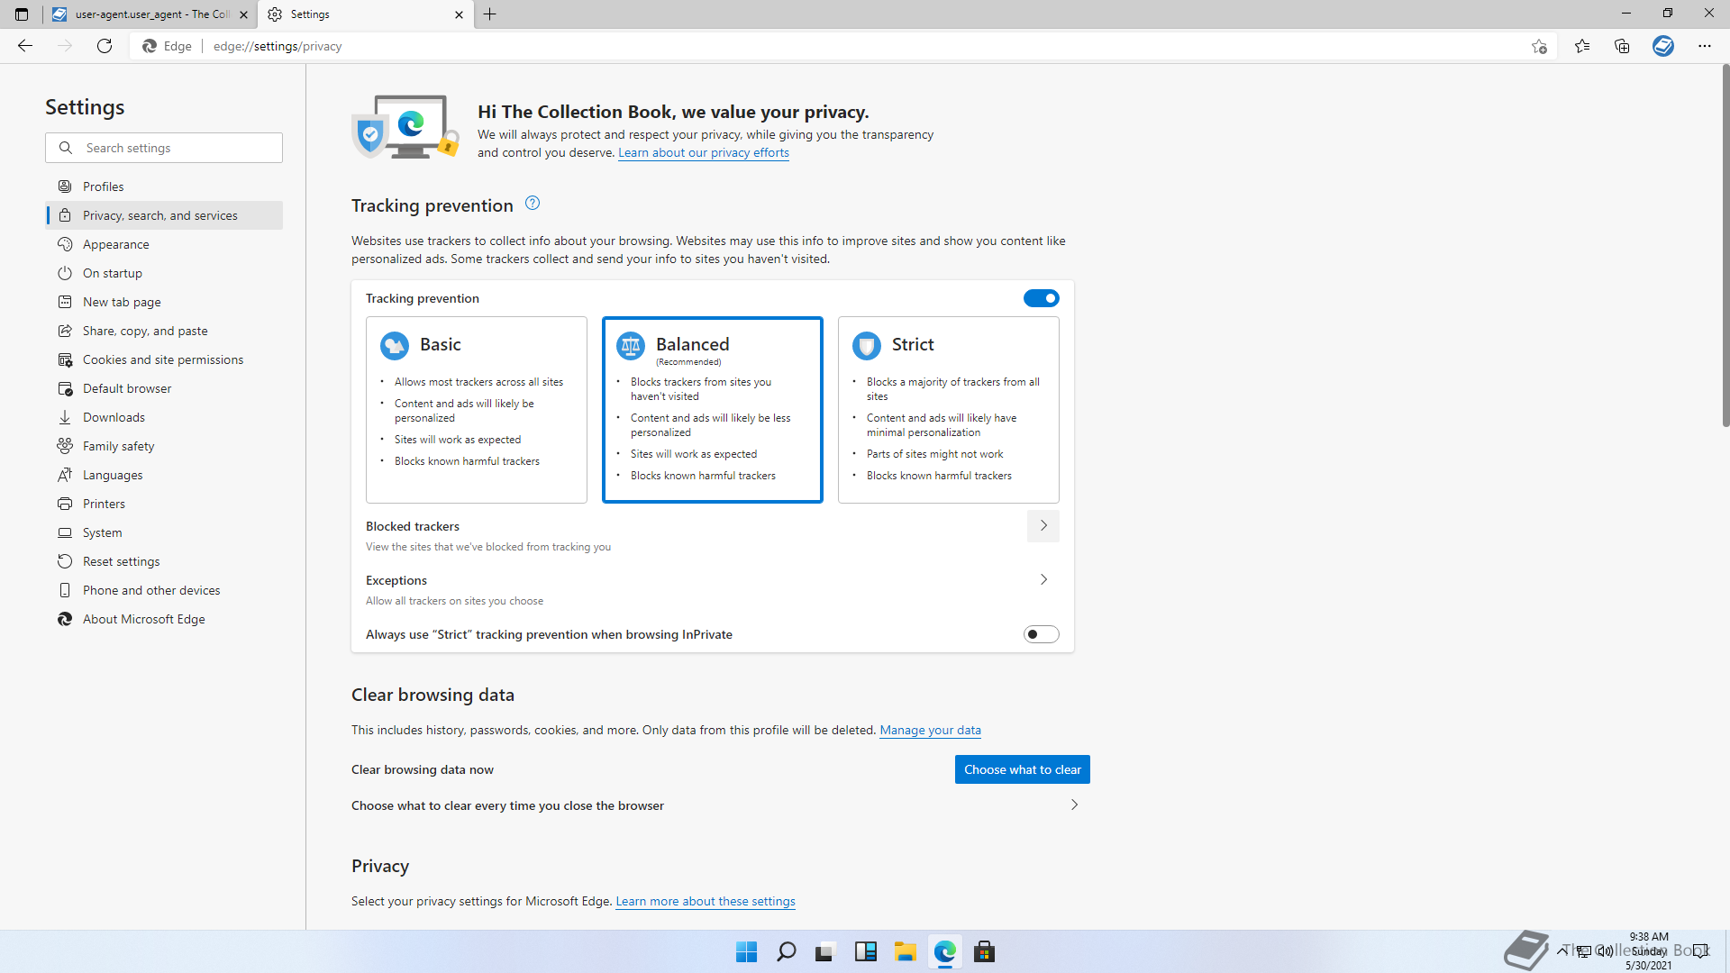Close the Settings tab
This screenshot has height=973, width=1730.
[x=459, y=14]
